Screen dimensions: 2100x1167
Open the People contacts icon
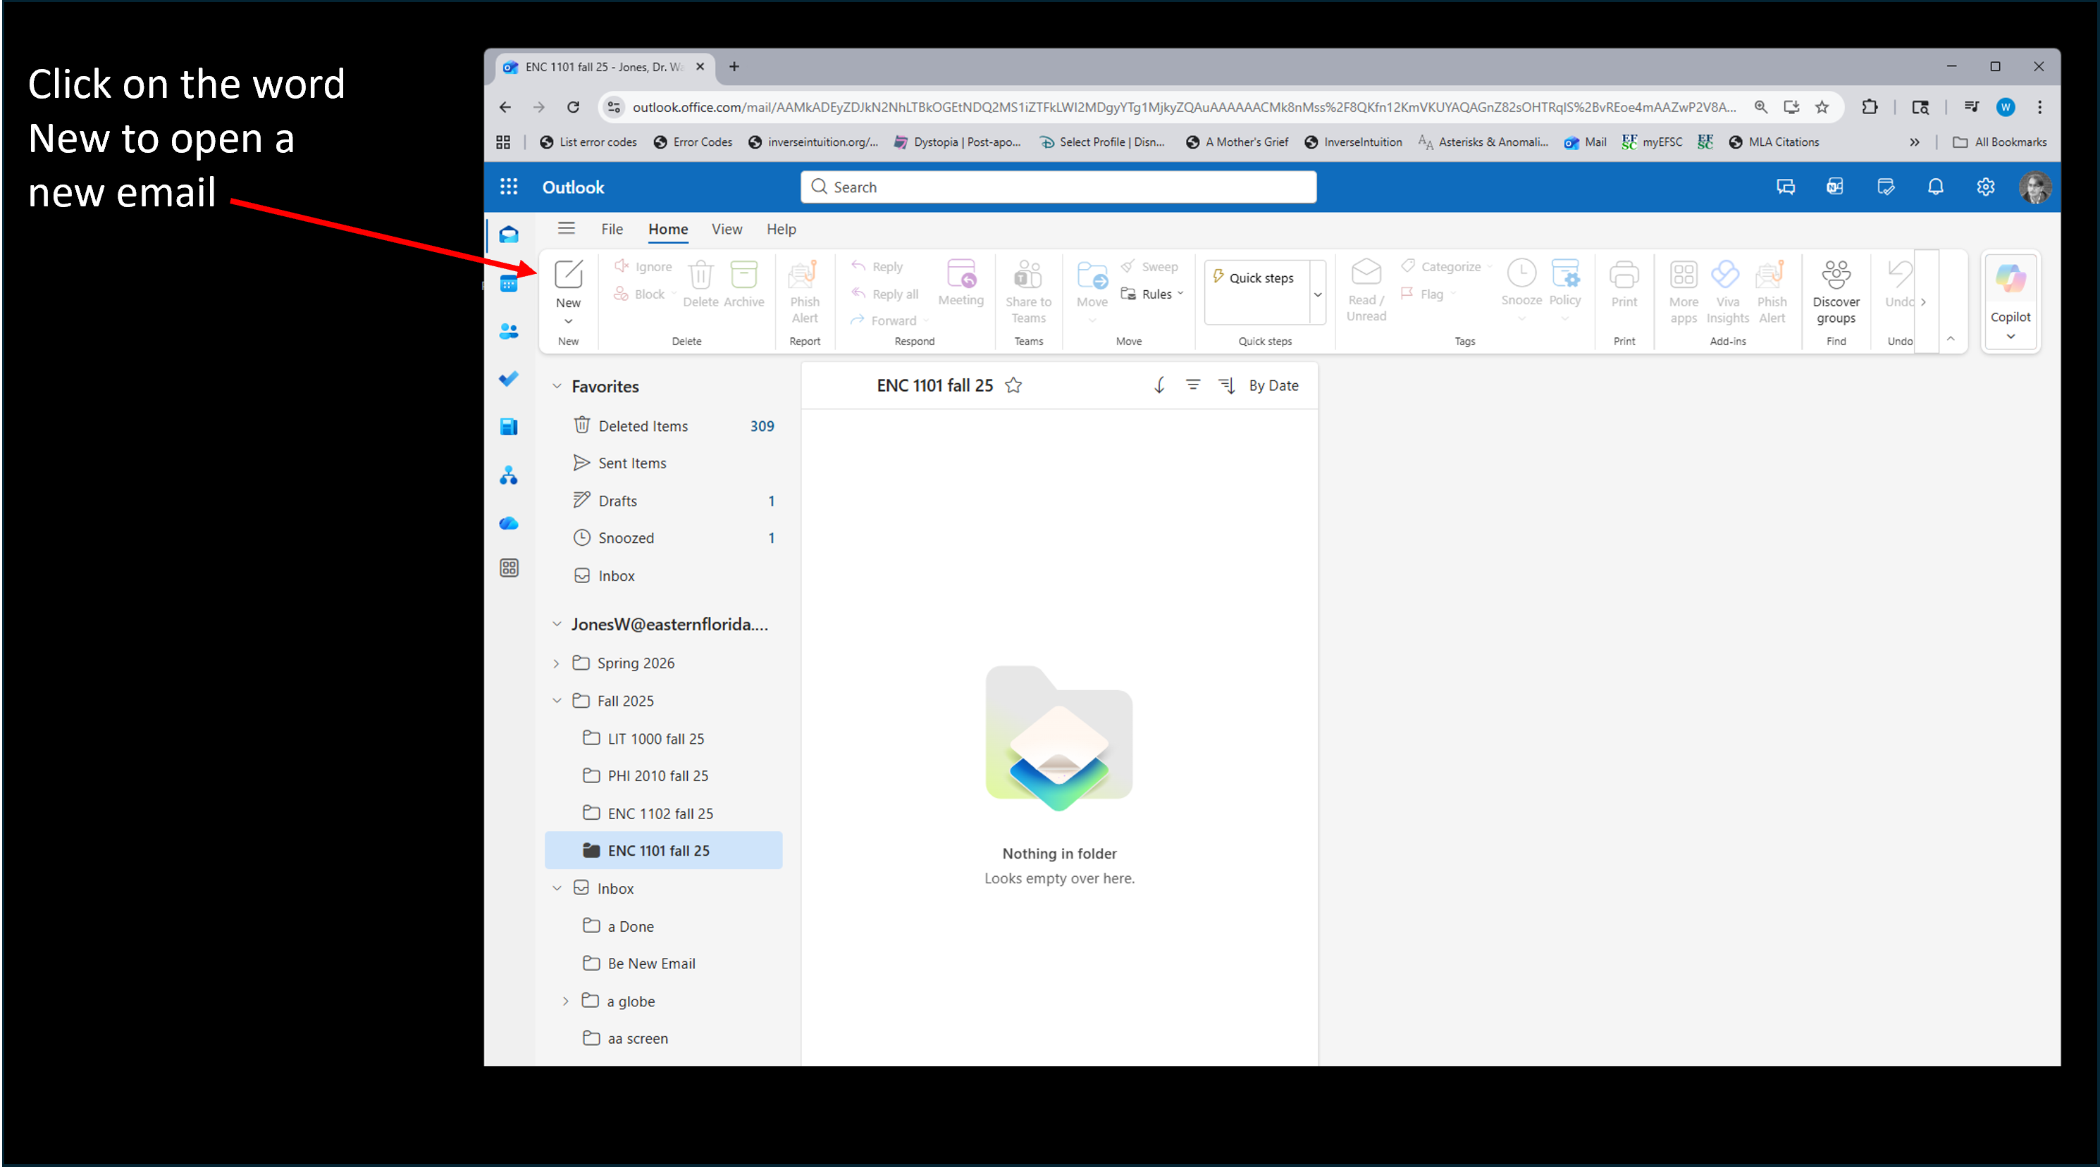[x=509, y=332]
